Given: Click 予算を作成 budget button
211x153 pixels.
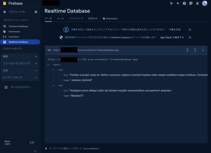Looking at the screenshot, I should (175, 29).
